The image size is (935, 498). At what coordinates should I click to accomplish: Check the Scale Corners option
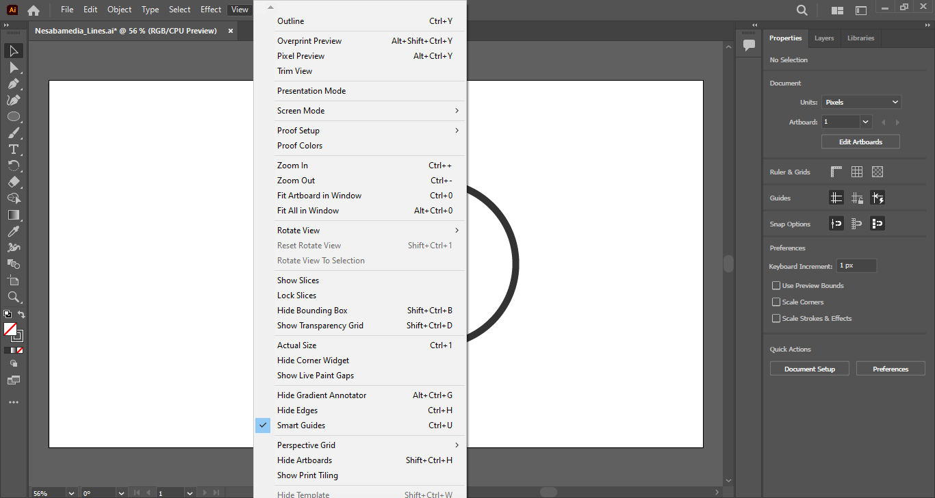[776, 302]
